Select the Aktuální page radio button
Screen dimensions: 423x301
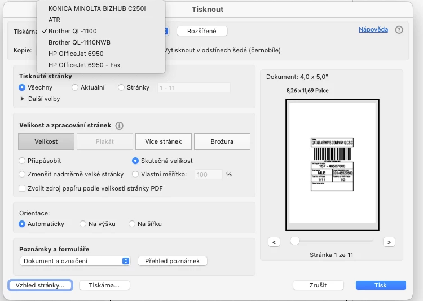tap(74, 87)
